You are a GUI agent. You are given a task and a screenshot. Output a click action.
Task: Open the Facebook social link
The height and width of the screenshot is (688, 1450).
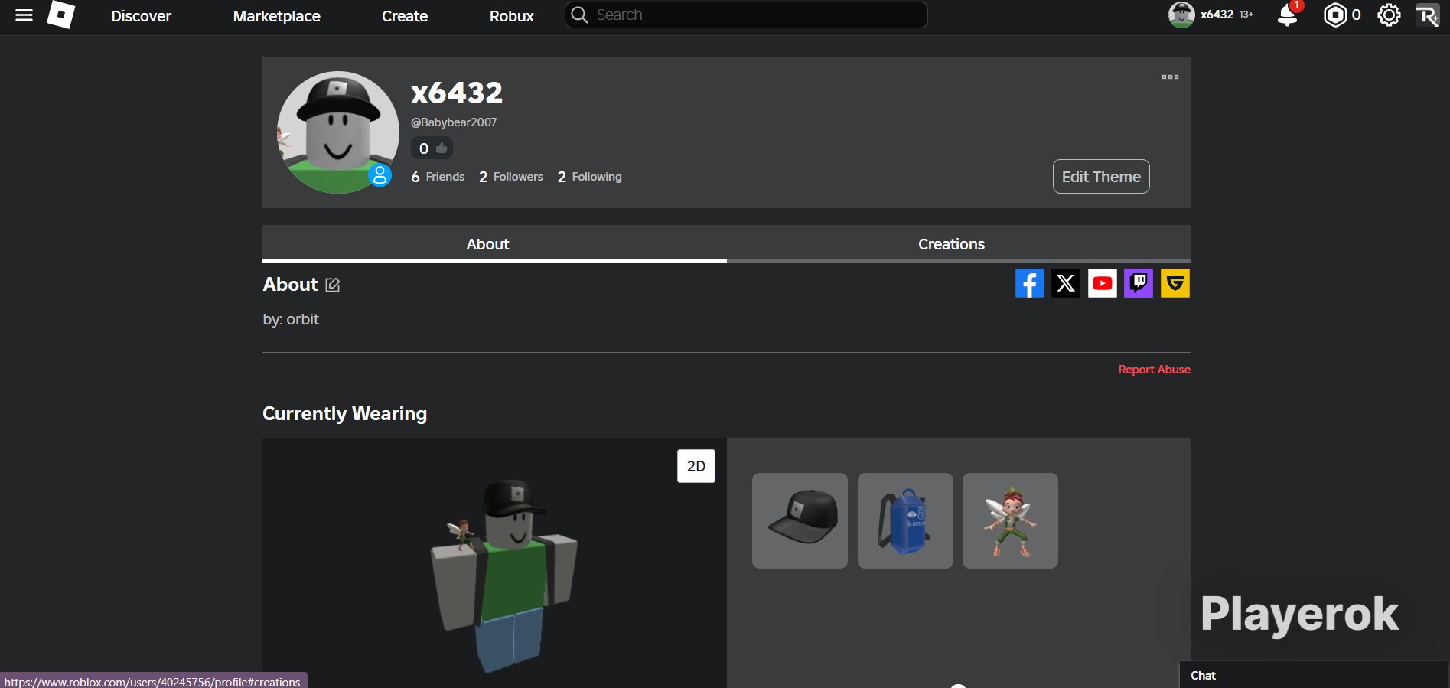pyautogui.click(x=1030, y=283)
